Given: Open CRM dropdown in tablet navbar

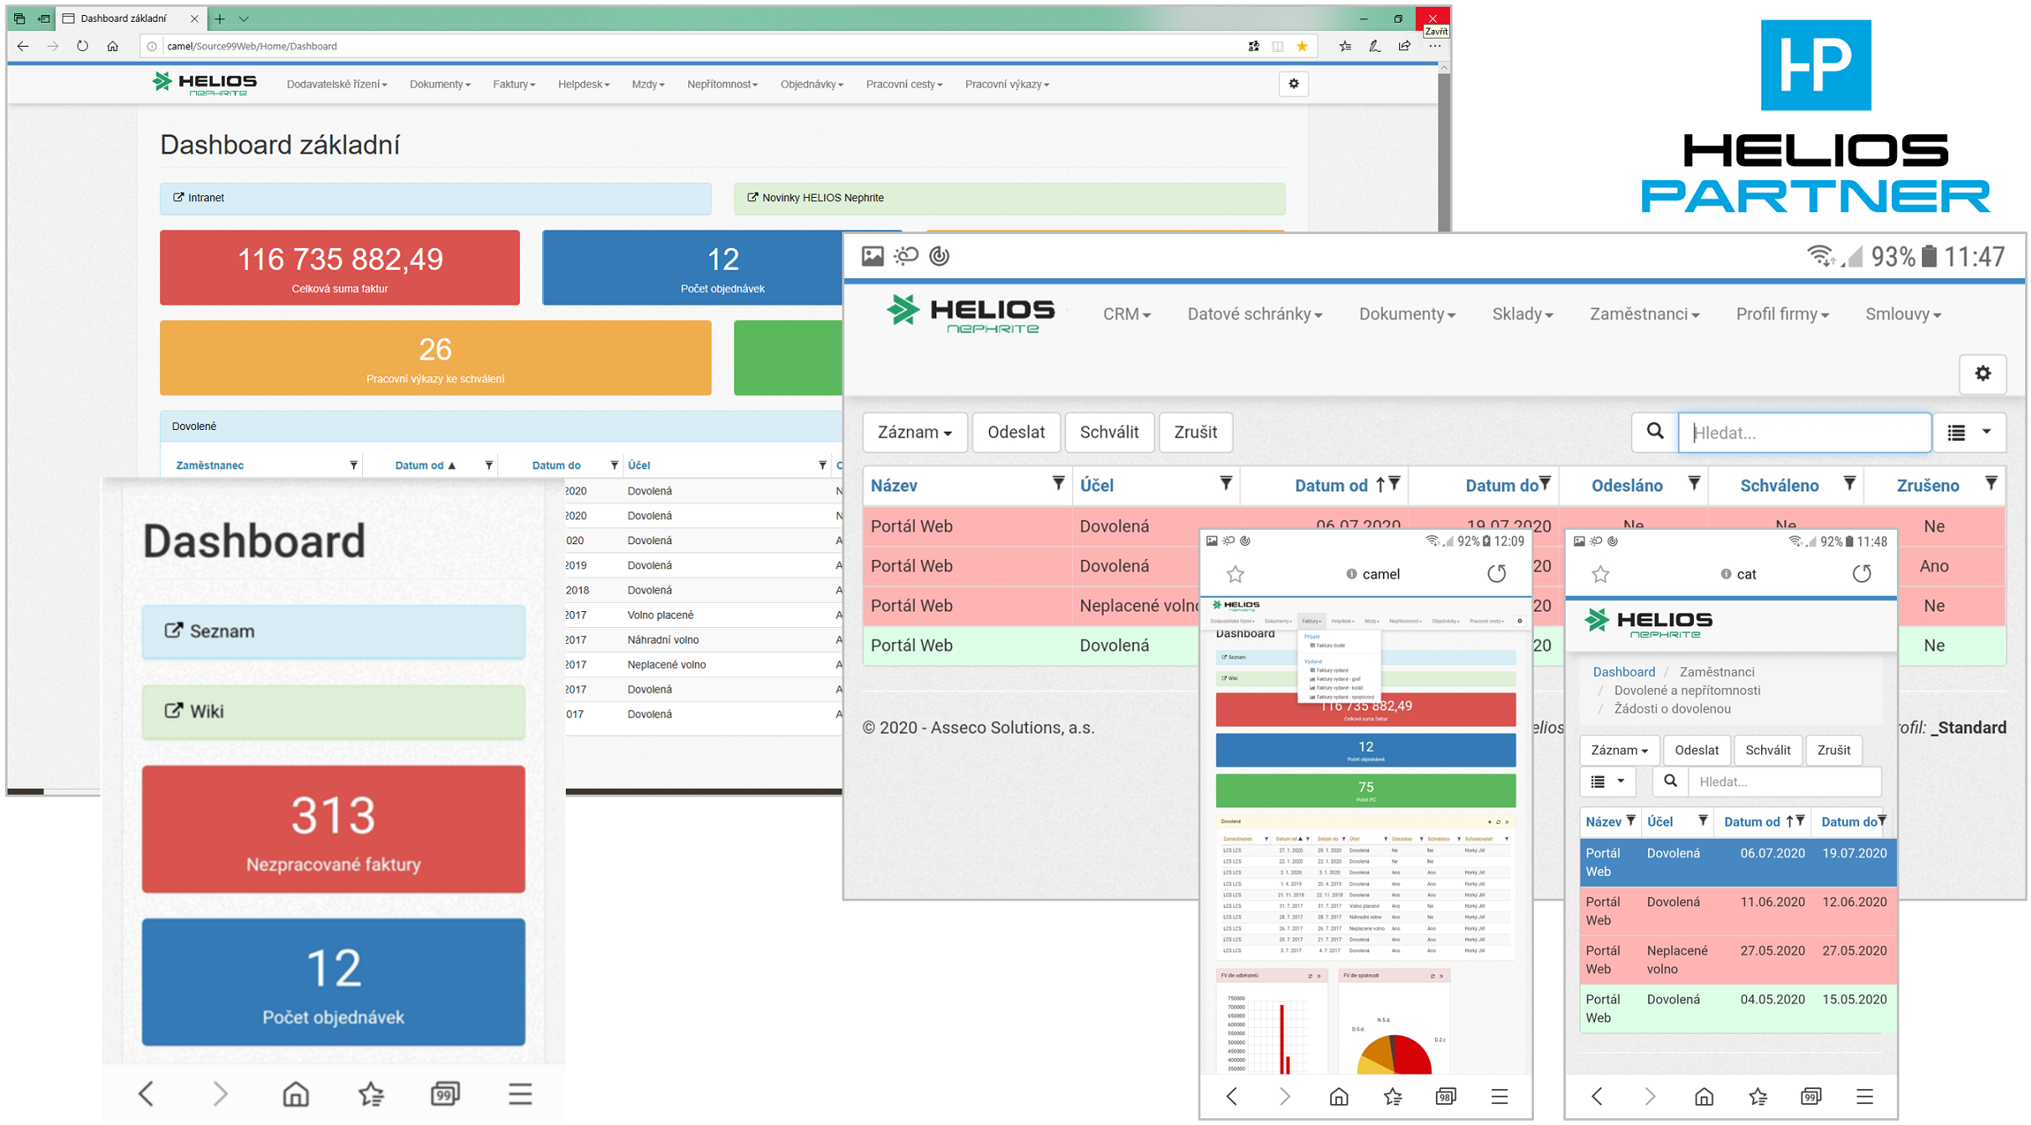Looking at the screenshot, I should [x=1127, y=314].
